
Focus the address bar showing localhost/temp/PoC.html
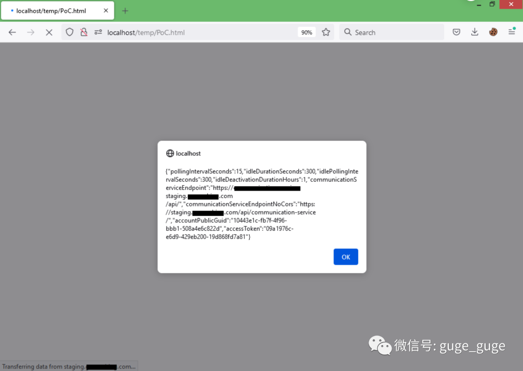click(x=194, y=32)
